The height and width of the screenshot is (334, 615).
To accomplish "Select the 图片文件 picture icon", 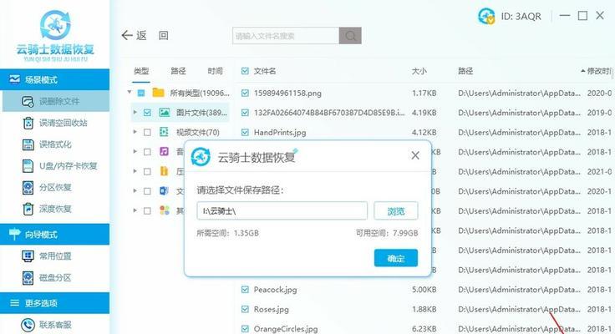I will [165, 113].
